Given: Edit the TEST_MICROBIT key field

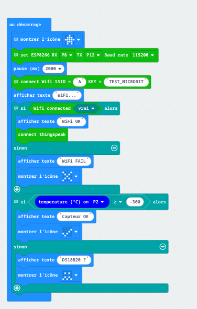Looking at the screenshot, I should point(126,82).
